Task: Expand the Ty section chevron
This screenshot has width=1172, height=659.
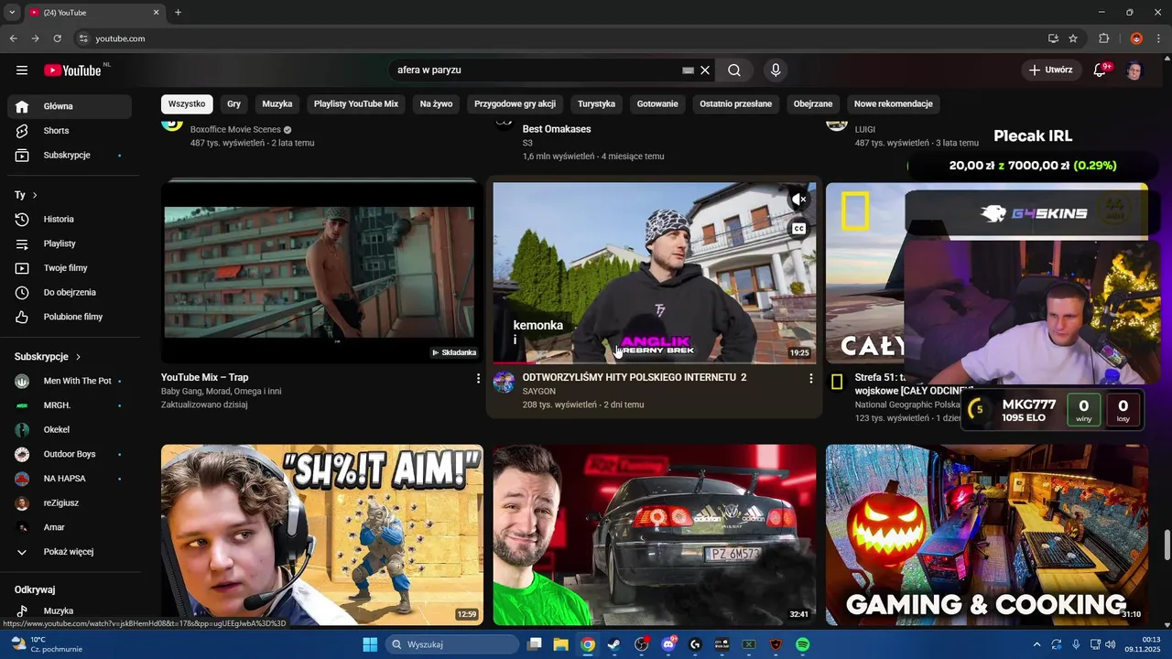Action: (x=35, y=195)
